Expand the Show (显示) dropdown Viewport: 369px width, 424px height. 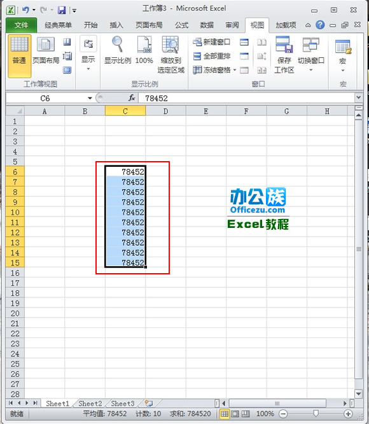coord(88,55)
